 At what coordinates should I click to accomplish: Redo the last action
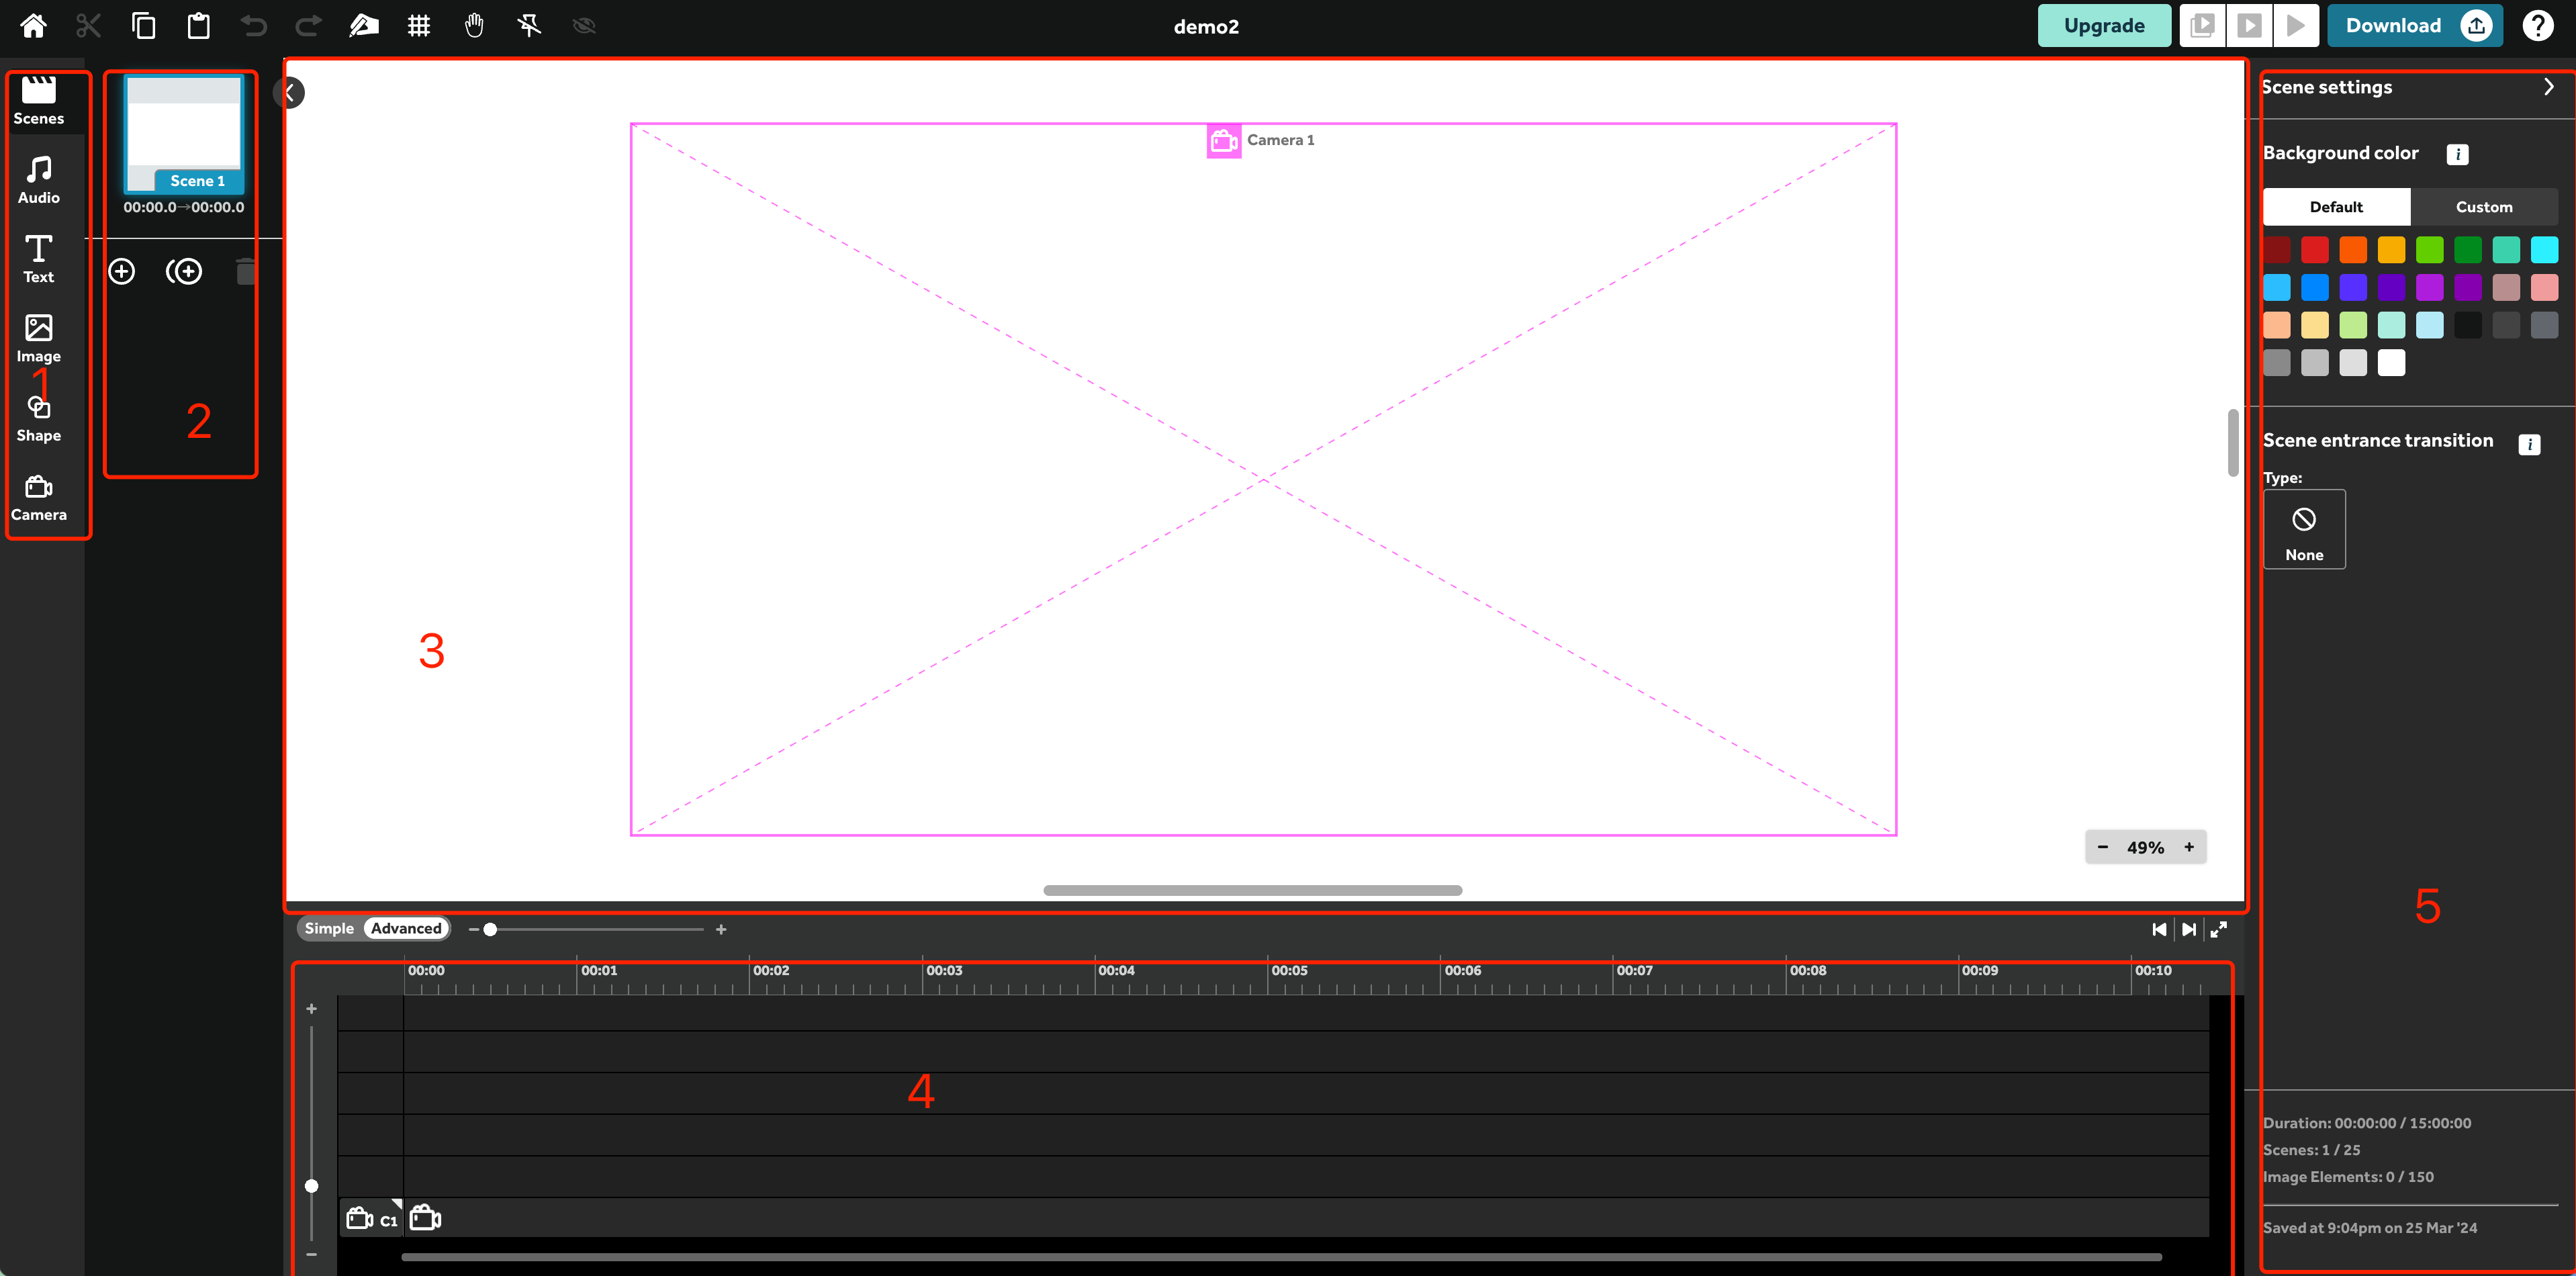pyautogui.click(x=308, y=26)
